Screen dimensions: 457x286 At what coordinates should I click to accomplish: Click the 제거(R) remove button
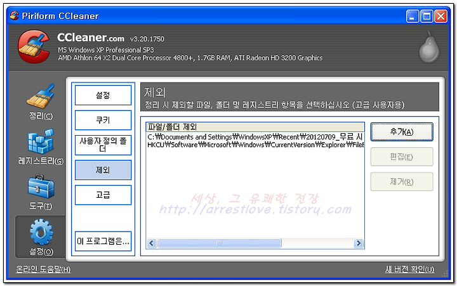(x=402, y=182)
